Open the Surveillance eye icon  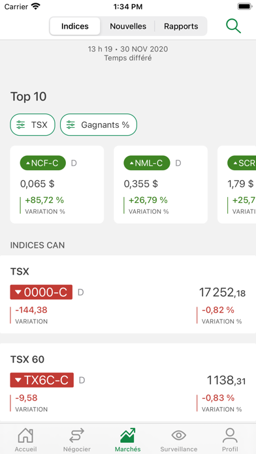pyautogui.click(x=179, y=435)
